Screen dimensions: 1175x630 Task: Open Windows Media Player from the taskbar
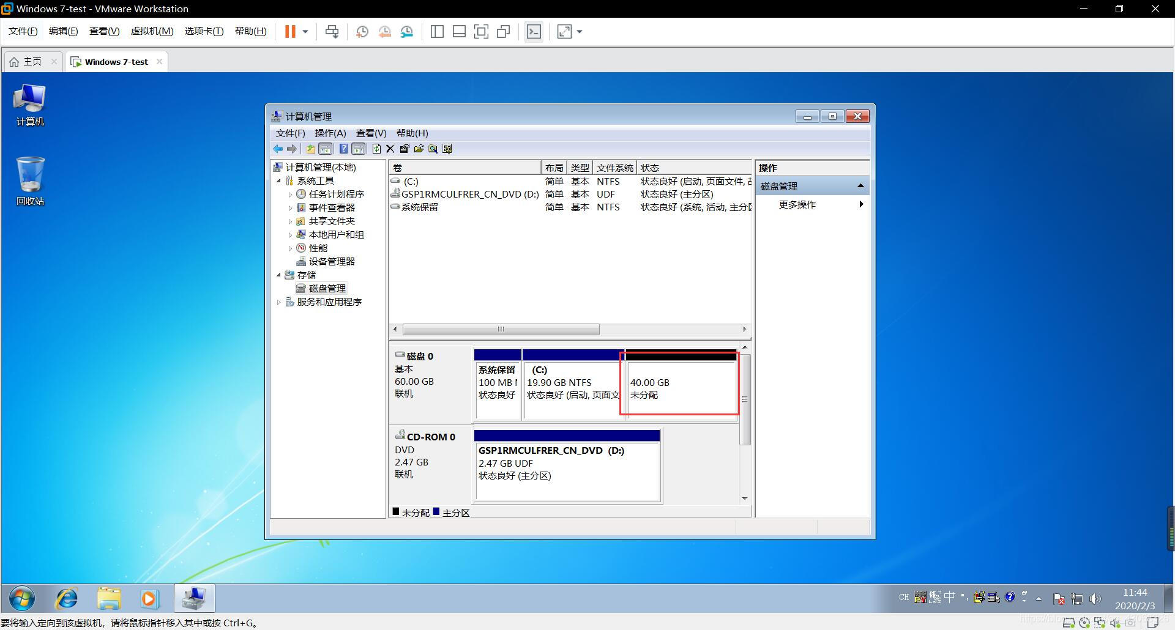click(149, 598)
